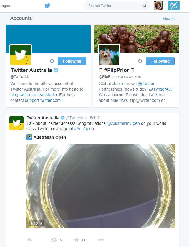Open the blog.twitter.com/australia link
Screen dimensions: 189x247
[x=34, y=95]
